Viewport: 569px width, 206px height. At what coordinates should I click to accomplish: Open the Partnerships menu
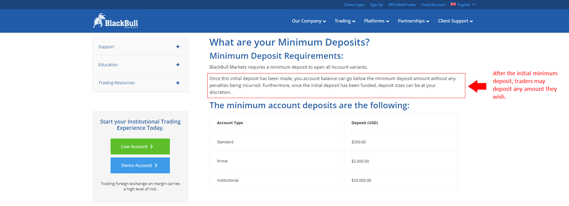coord(413,21)
